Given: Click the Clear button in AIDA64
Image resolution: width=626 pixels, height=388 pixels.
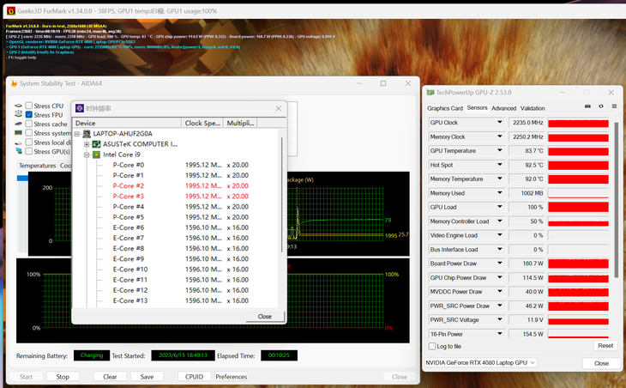Looking at the screenshot, I should (110, 377).
